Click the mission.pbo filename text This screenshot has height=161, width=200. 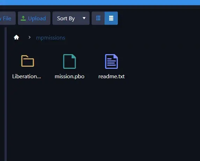(70, 76)
